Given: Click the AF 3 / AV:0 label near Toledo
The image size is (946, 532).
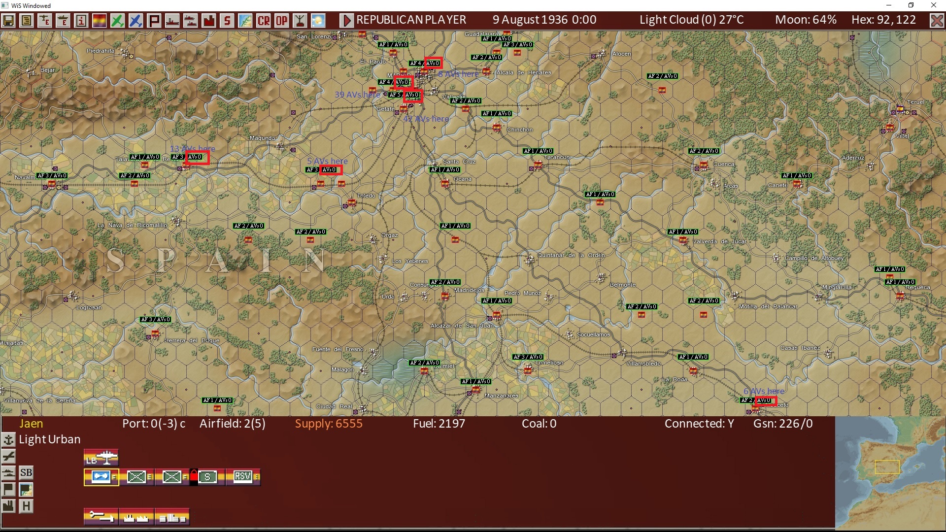Looking at the screenshot, I should [323, 170].
